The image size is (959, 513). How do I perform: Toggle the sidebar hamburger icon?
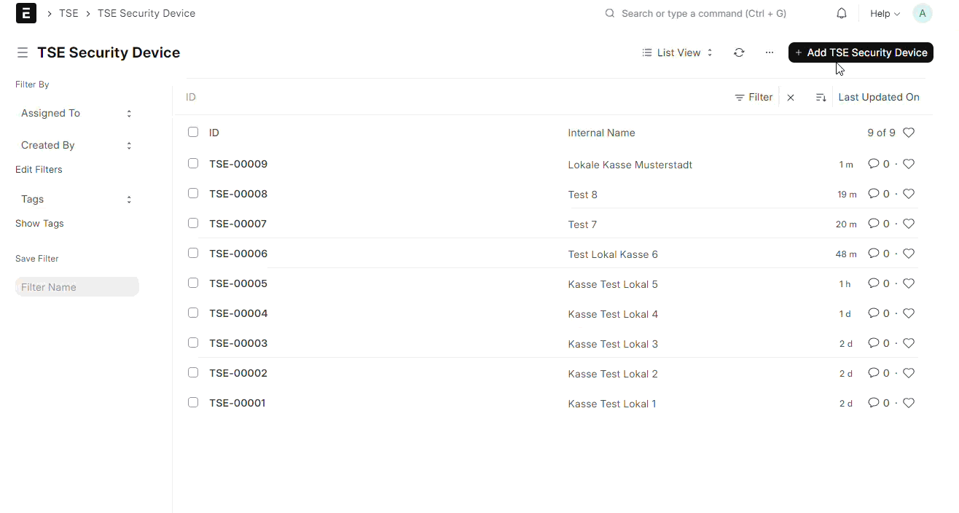(23, 52)
